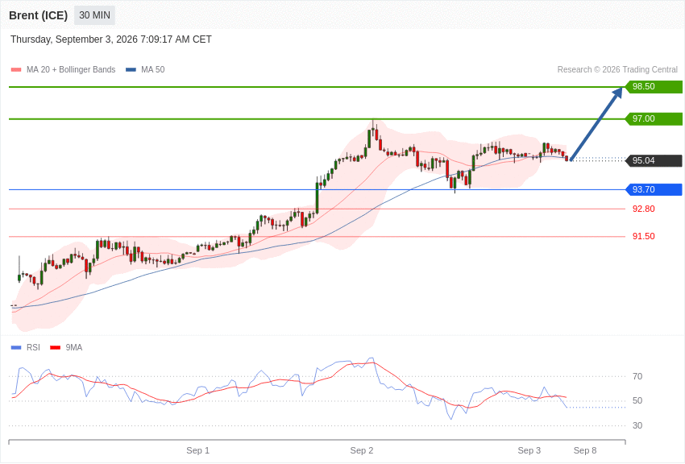Click the blue MA 50 legend swatch
This screenshot has width=685, height=464.
(131, 70)
